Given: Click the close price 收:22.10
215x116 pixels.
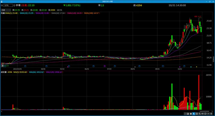Looking at the screenshot, I should [x=43, y=10].
